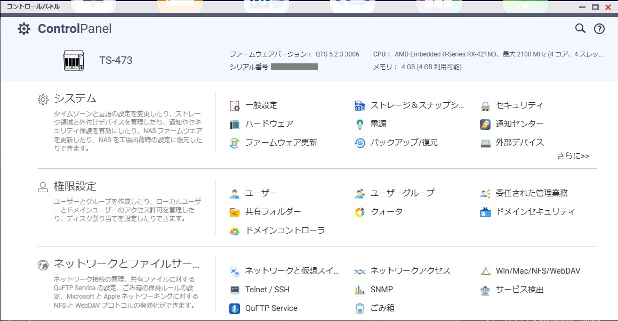This screenshot has width=618, height=321.
Task: Open the セキュリティ padlock icon
Action: click(x=485, y=106)
